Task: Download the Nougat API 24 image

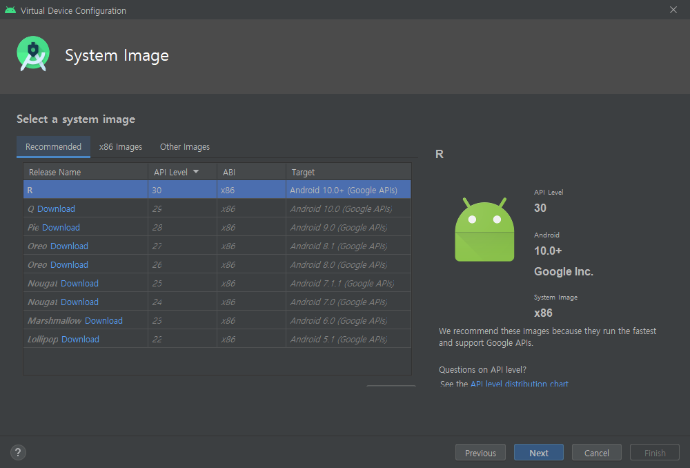Action: (79, 302)
